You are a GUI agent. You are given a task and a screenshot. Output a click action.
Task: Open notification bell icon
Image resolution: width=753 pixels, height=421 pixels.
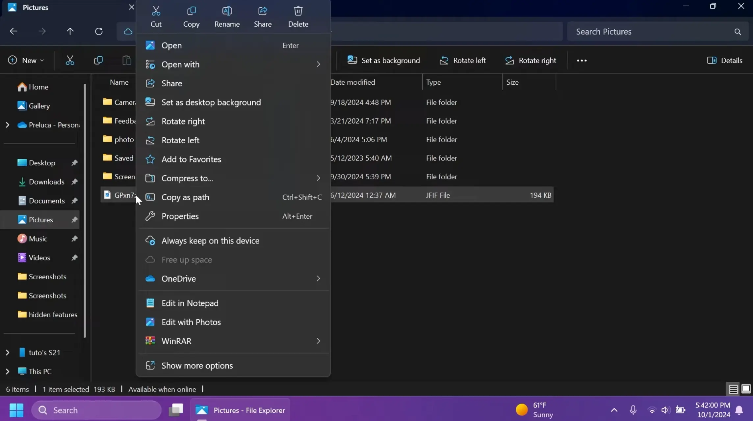coord(739,410)
